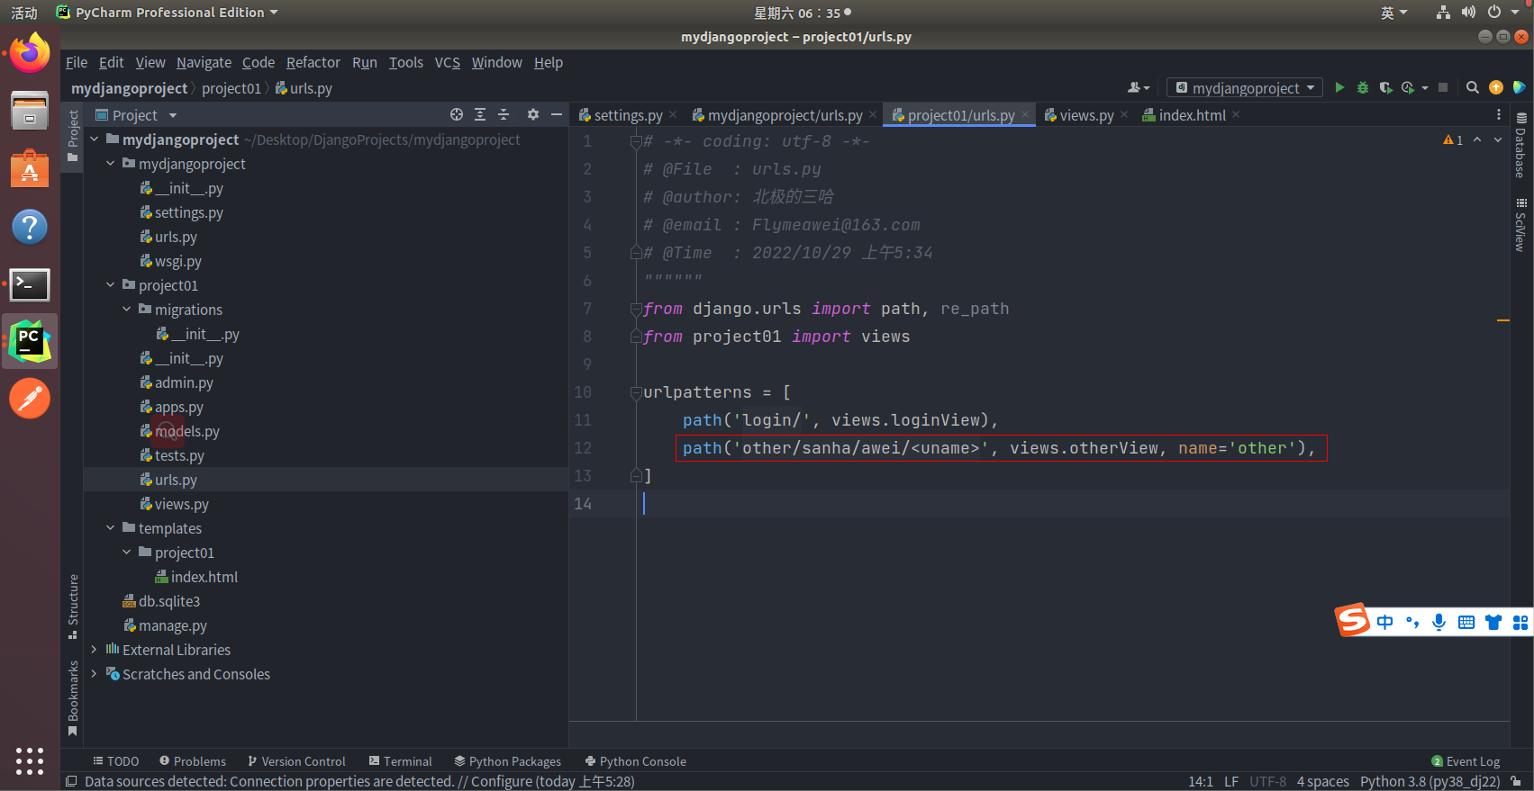This screenshot has height=791, width=1534.
Task: Collapse project01 app folder
Action: coord(110,285)
